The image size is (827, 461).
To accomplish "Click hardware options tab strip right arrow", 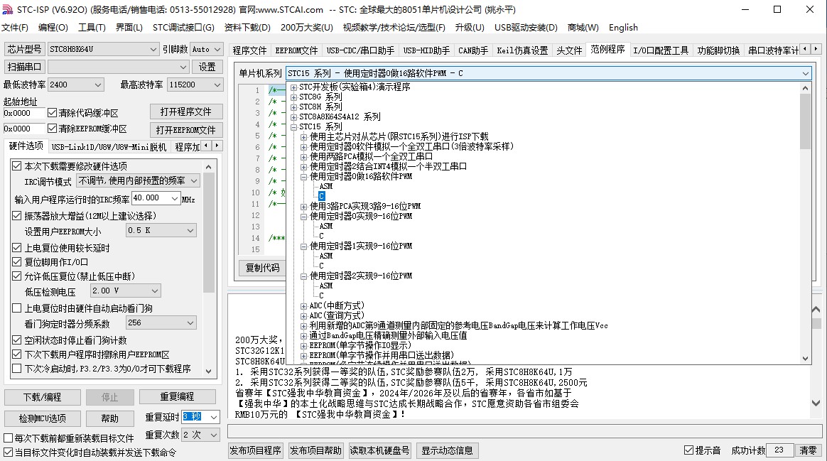I will (x=217, y=146).
